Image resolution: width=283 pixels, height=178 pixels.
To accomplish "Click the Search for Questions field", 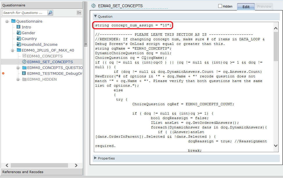I will coord(25,13).
